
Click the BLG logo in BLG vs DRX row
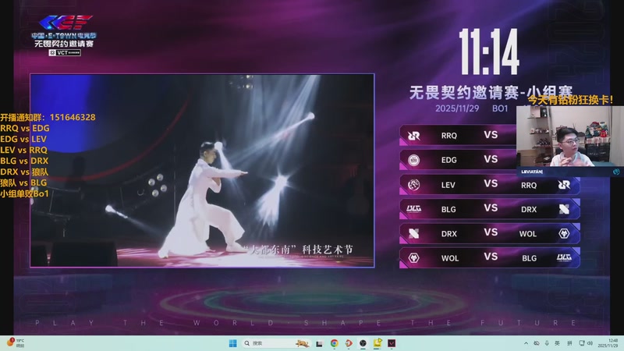click(x=414, y=209)
